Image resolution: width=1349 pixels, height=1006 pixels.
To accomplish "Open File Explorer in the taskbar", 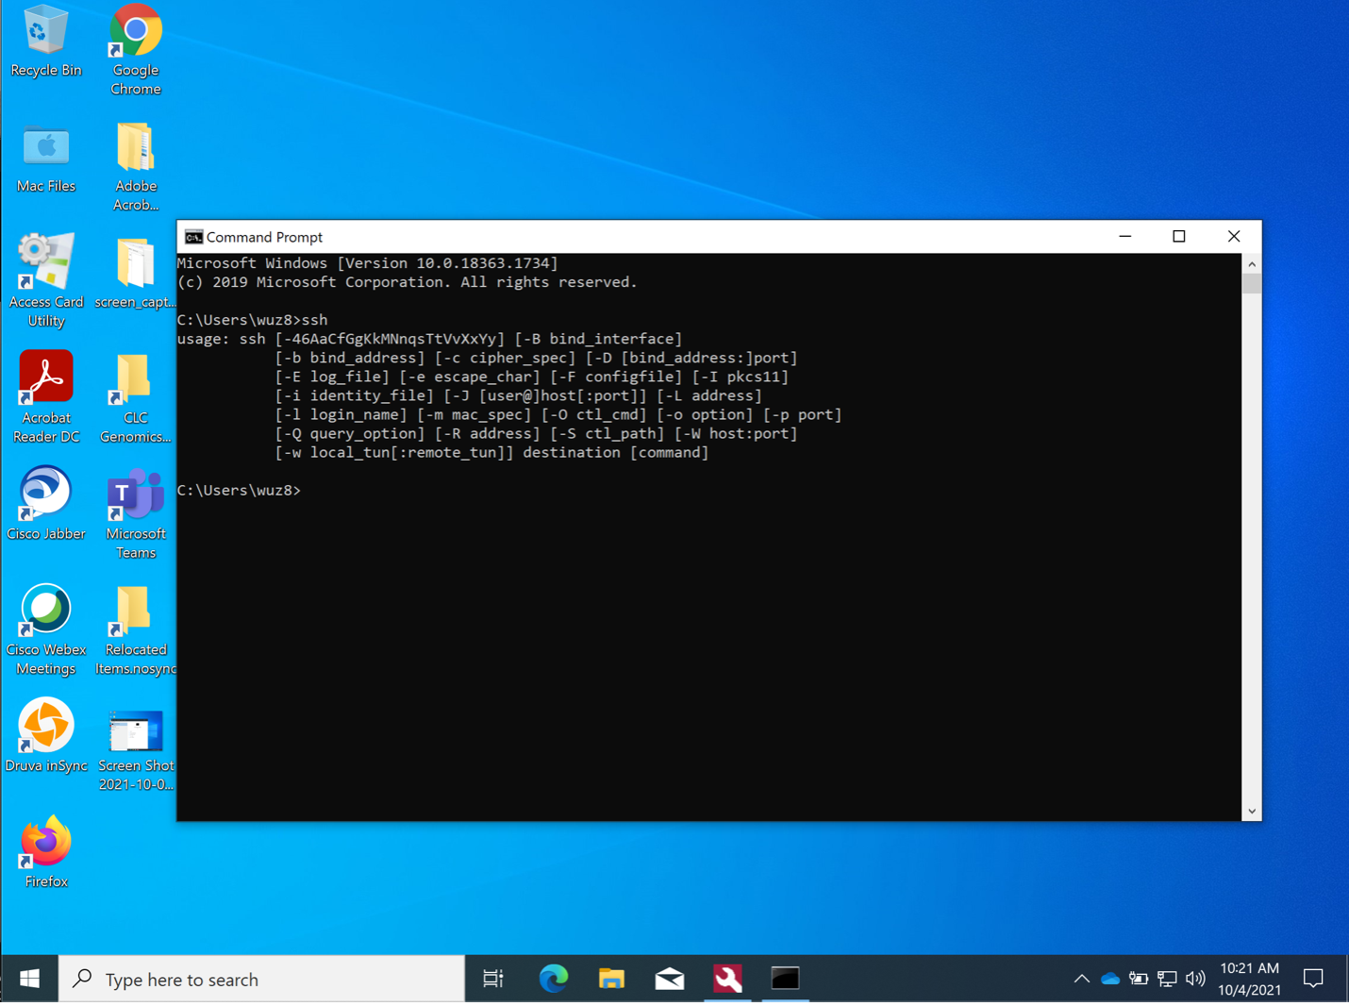I will coord(611,980).
